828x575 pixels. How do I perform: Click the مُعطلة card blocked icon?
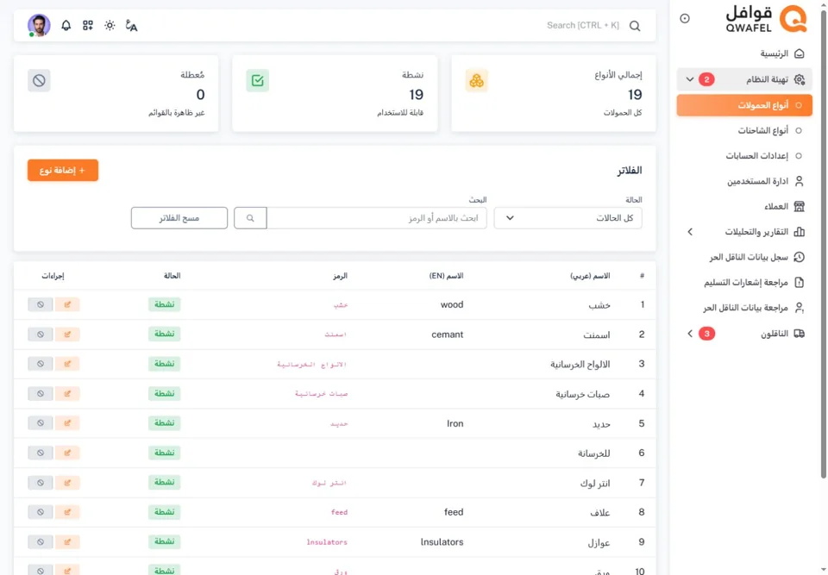[x=39, y=80]
